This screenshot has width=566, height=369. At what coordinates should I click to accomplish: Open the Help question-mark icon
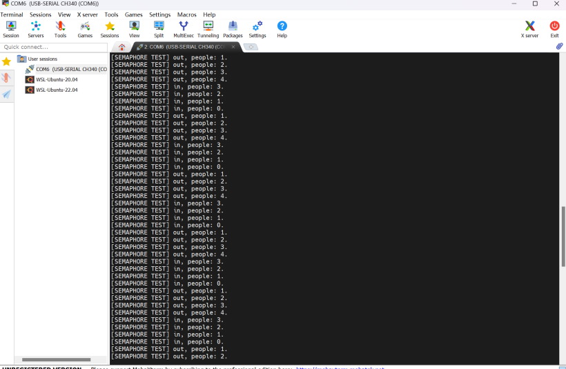[282, 30]
